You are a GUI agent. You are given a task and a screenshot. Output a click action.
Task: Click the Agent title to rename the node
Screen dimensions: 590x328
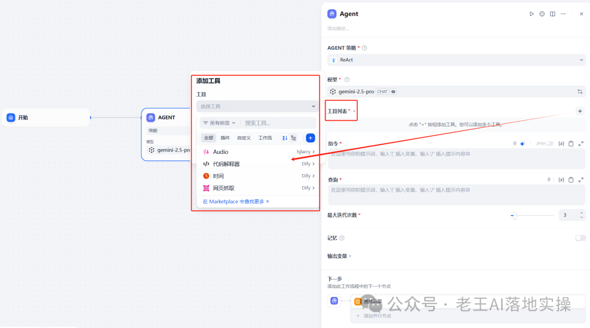pyautogui.click(x=349, y=14)
